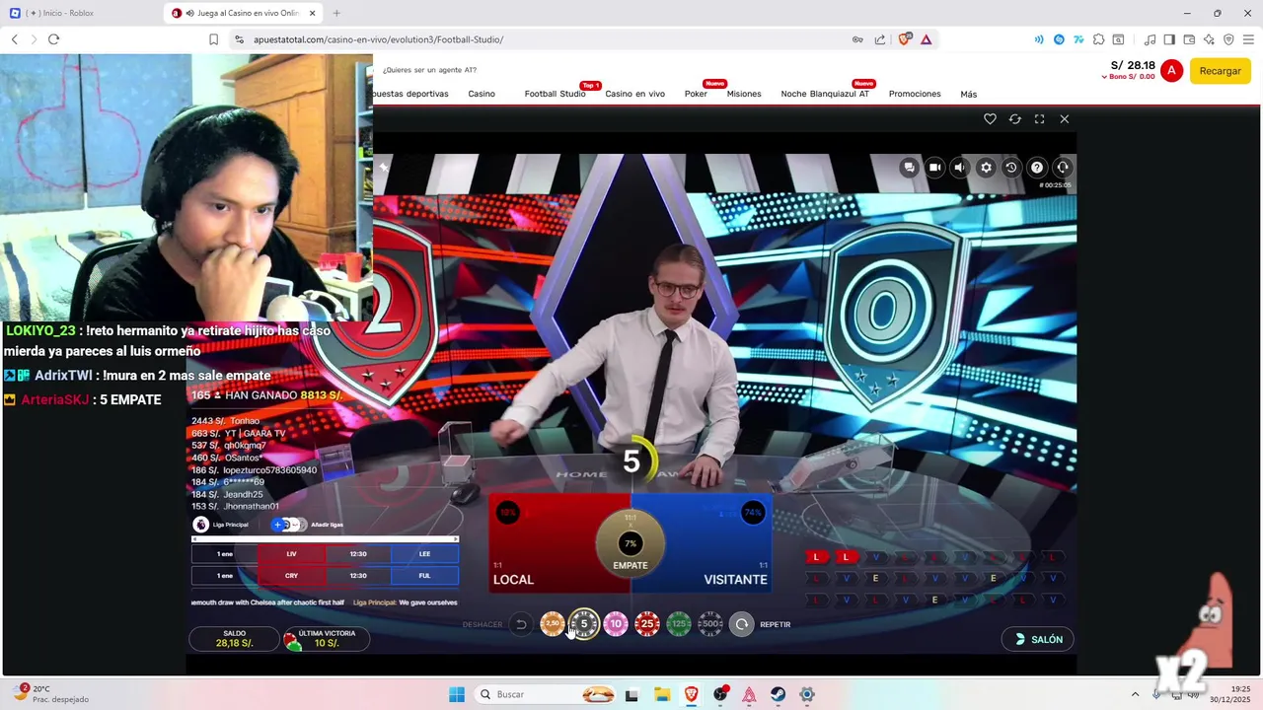Open the extensions puzzle icon
Image resolution: width=1263 pixels, height=710 pixels.
tap(1098, 39)
